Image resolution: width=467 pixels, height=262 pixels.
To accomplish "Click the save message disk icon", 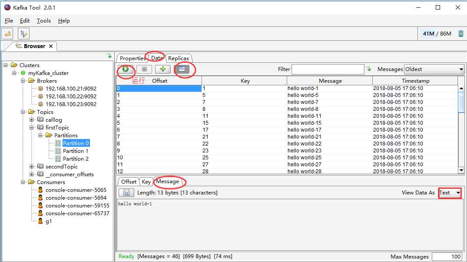I will pyautogui.click(x=126, y=193).
